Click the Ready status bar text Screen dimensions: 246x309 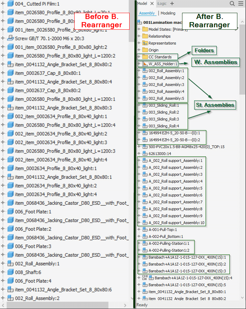tap(142, 305)
